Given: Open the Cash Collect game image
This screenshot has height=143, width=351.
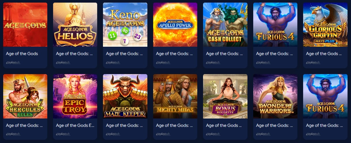Looking at the screenshot, I should [x=225, y=25].
